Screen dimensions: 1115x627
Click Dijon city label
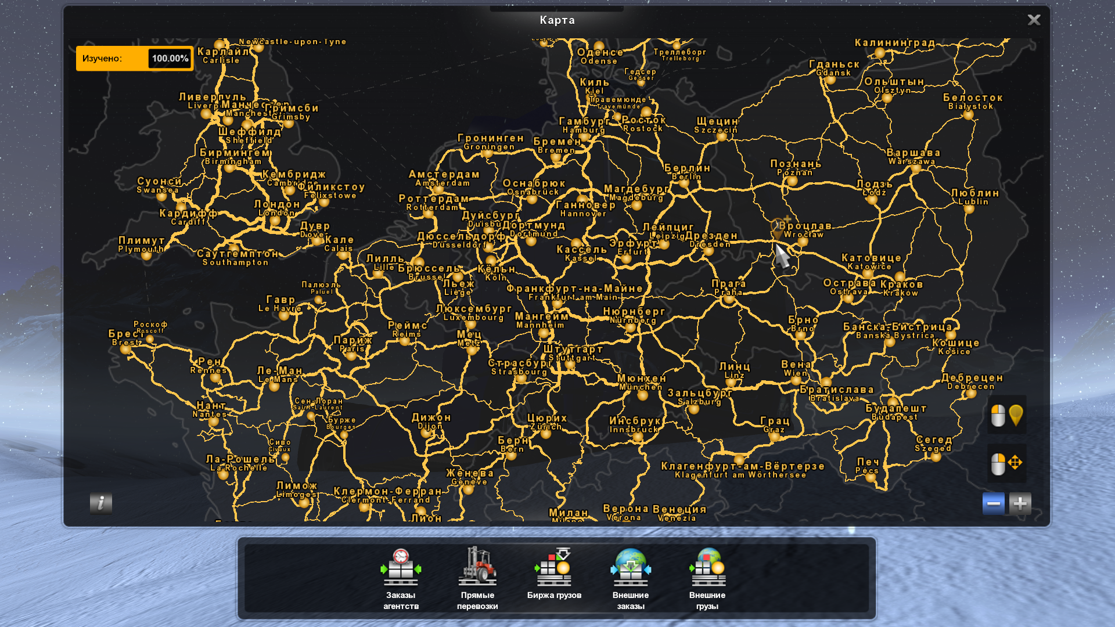(x=430, y=426)
